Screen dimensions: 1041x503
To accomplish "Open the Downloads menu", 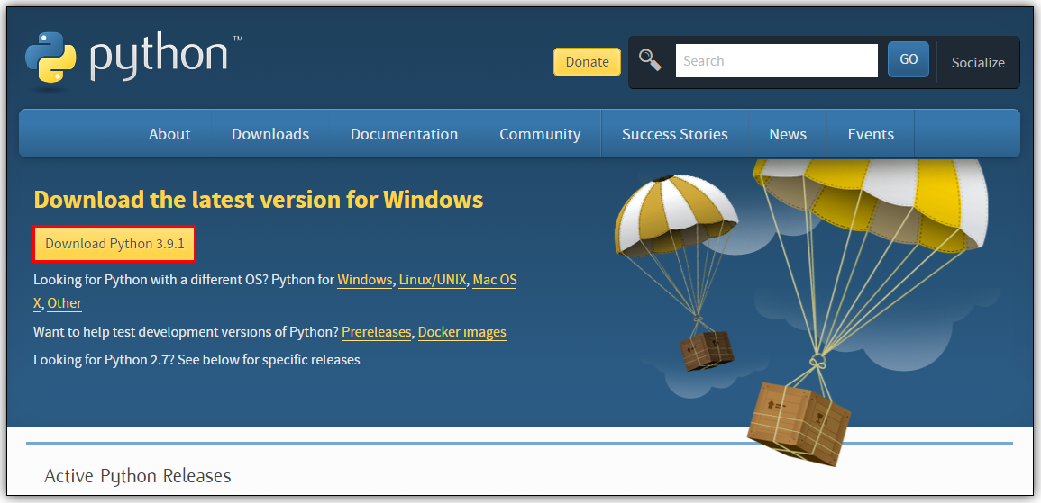I will pyautogui.click(x=270, y=134).
